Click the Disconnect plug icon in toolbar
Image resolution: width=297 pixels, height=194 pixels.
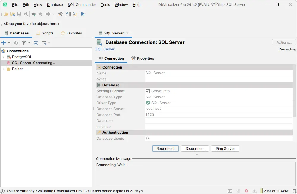coord(40,14)
